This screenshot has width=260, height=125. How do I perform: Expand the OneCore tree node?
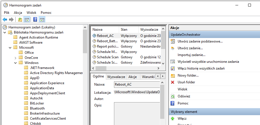(16, 58)
